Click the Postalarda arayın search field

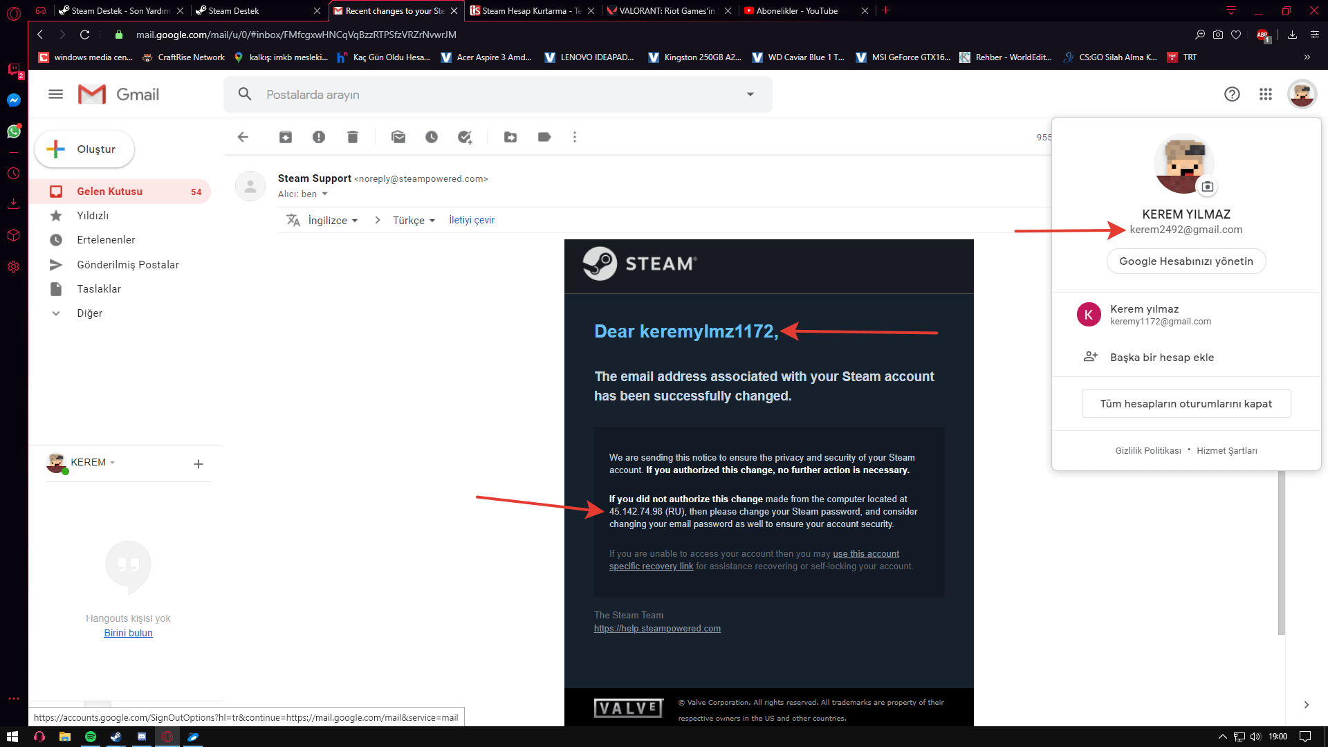[x=498, y=94]
